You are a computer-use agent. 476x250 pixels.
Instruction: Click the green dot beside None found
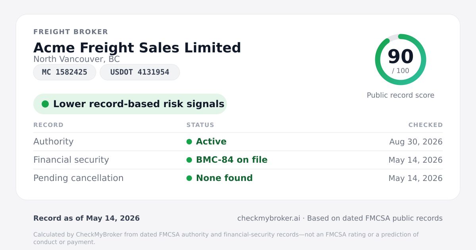tap(189, 178)
